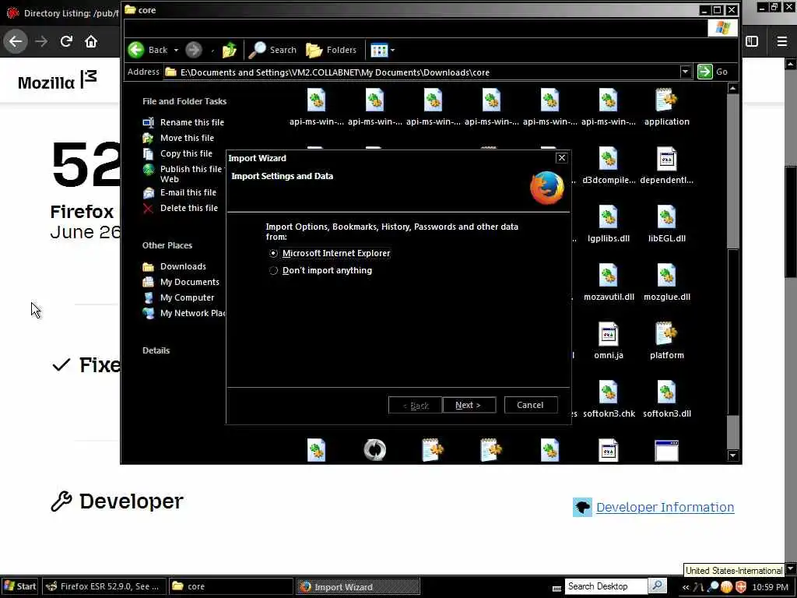The height and width of the screenshot is (598, 797).
Task: Switch to Firefox ESR 52.9.0 taskbar item
Action: pos(104,586)
